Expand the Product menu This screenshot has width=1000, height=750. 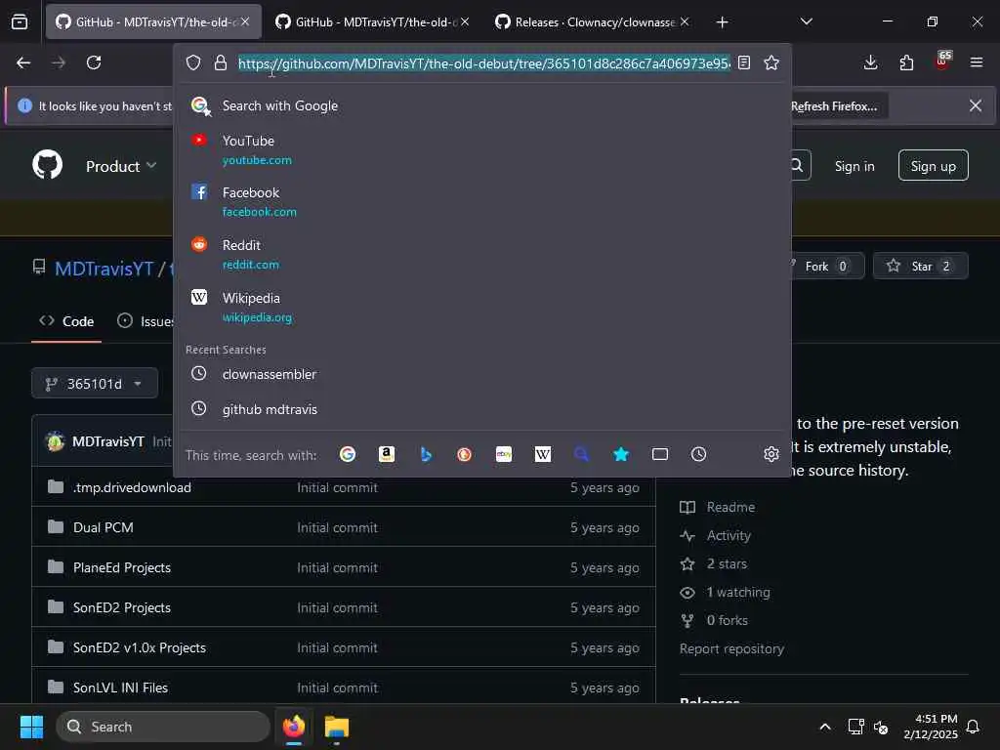[121, 166]
